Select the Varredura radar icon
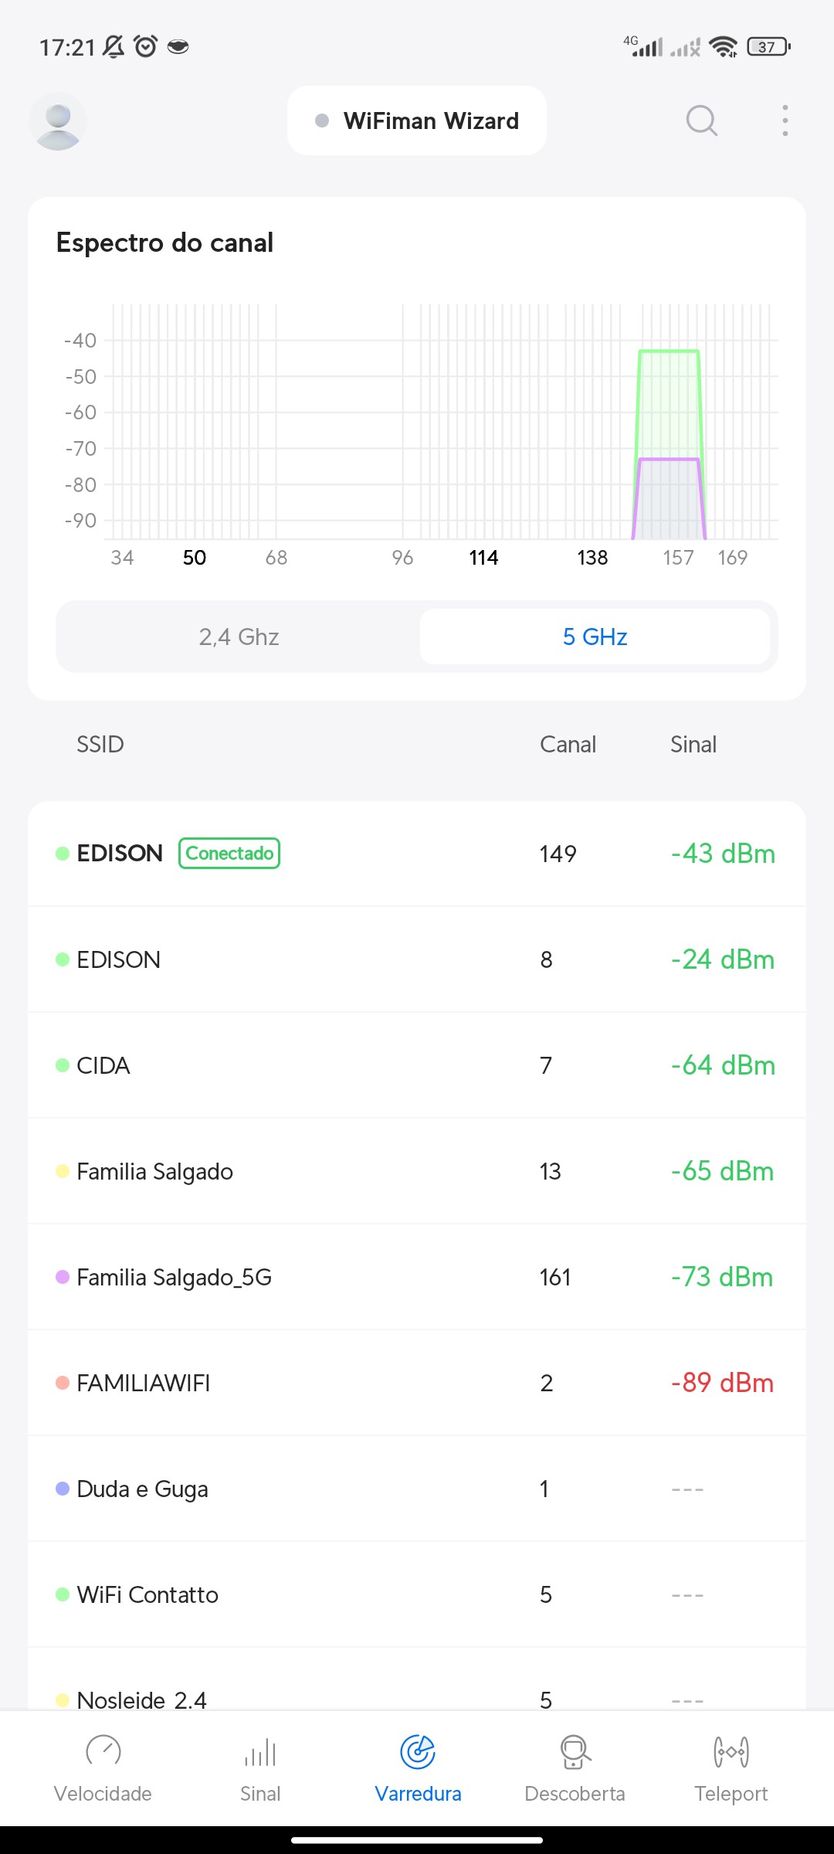This screenshot has width=834, height=1854. point(418,1751)
